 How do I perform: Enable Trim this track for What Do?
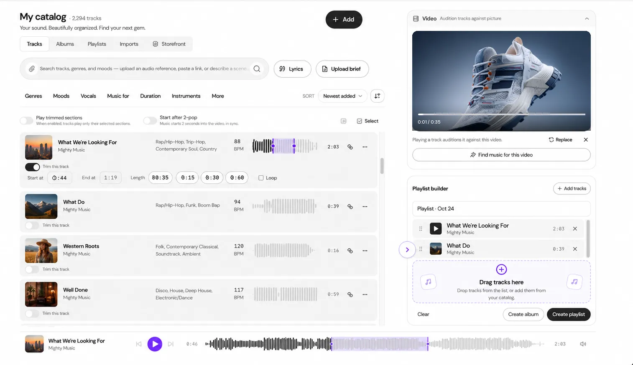click(32, 226)
